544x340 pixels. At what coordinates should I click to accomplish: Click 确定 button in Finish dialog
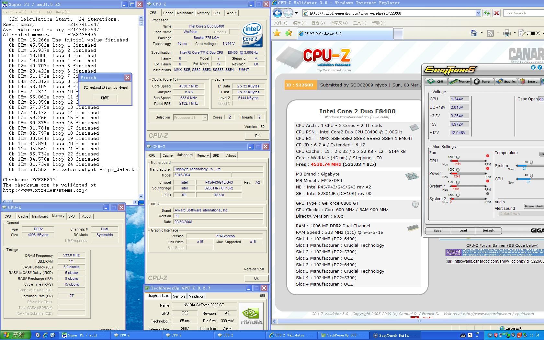(105, 97)
